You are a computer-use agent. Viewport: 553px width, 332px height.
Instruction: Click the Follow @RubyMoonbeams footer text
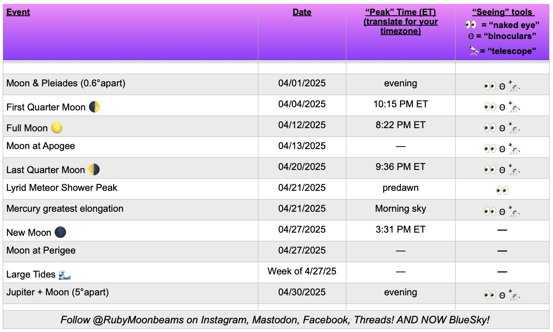[x=275, y=320]
